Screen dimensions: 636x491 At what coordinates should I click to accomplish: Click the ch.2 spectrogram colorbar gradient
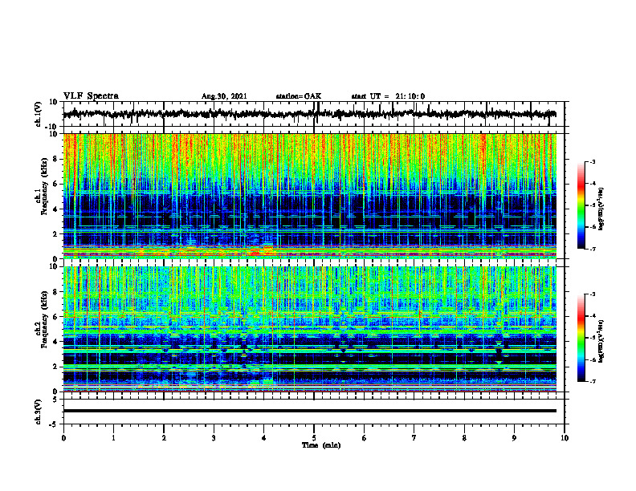click(581, 338)
